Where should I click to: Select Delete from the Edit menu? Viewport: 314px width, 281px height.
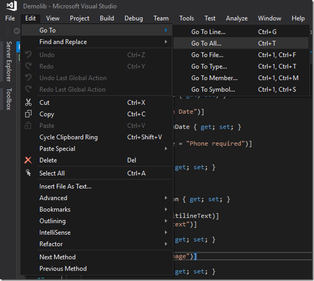coord(97,160)
